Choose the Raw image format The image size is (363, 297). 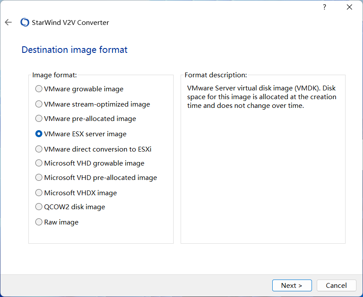click(x=39, y=222)
